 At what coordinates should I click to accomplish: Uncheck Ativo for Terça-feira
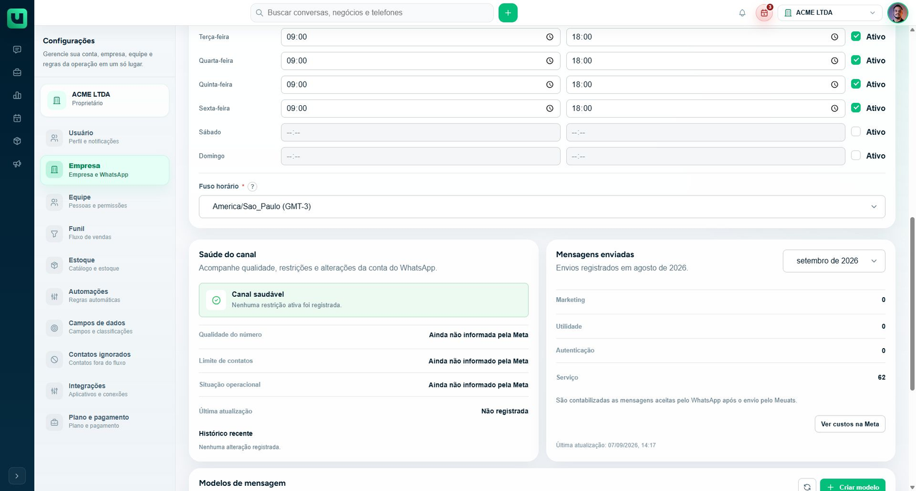(856, 36)
